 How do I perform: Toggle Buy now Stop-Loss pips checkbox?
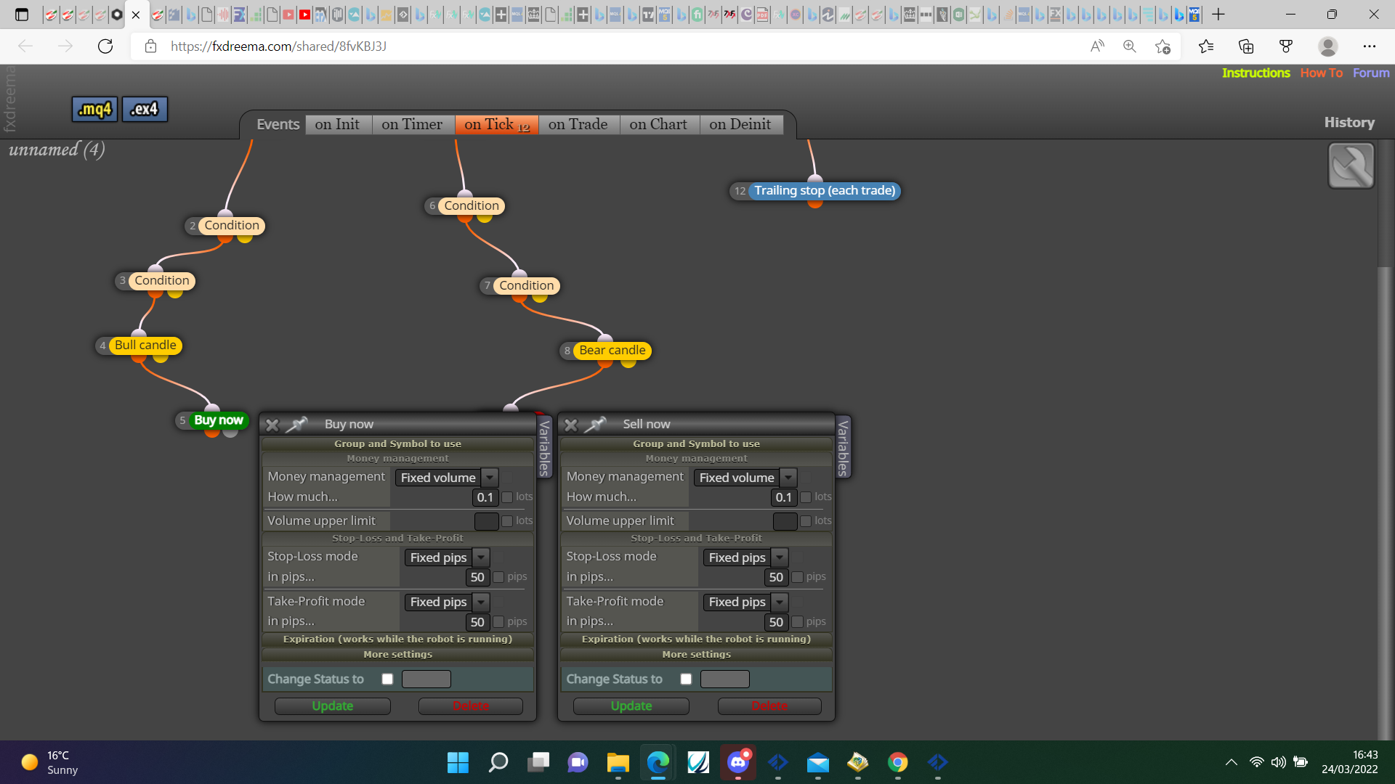(498, 577)
